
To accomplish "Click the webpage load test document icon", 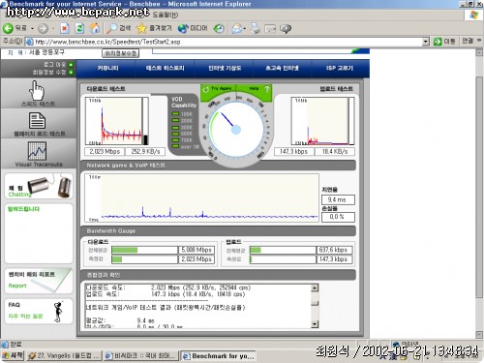I will tap(37, 120).
